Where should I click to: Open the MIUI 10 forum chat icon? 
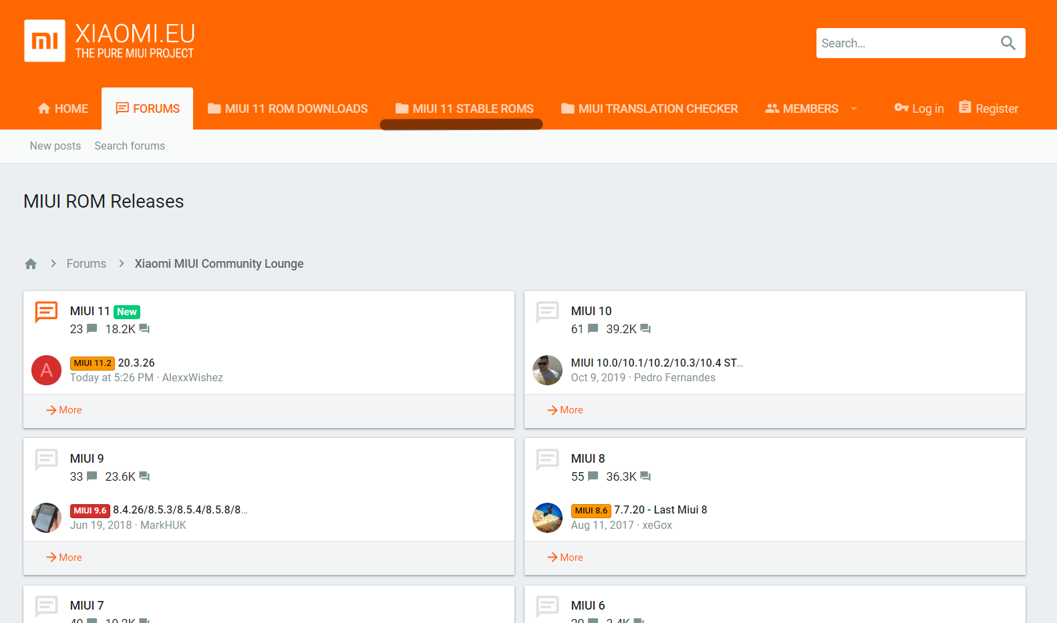pos(547,312)
